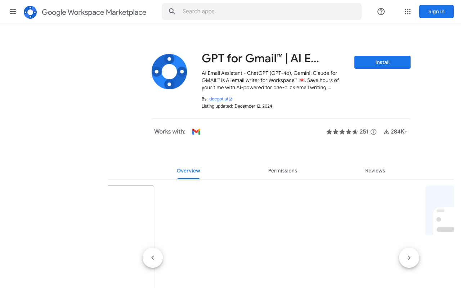Click the search magnifier icon
Image resolution: width=461 pixels, height=288 pixels.
pyautogui.click(x=172, y=12)
